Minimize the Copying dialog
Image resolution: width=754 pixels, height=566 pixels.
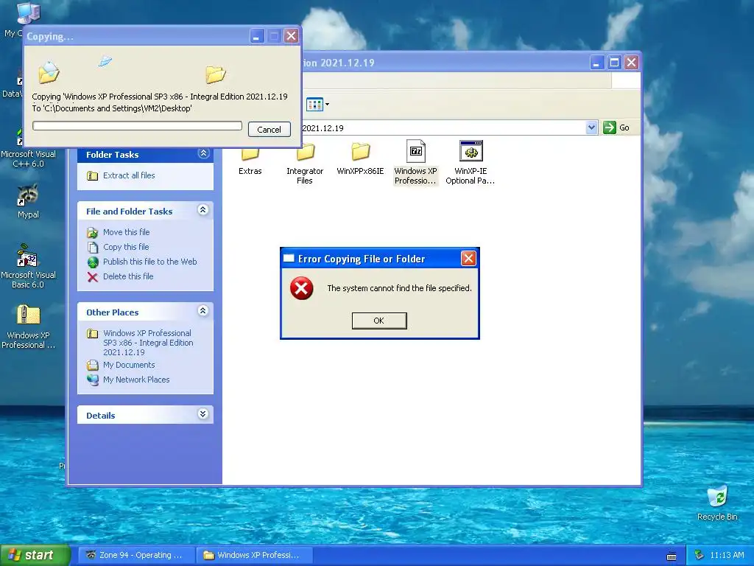257,36
